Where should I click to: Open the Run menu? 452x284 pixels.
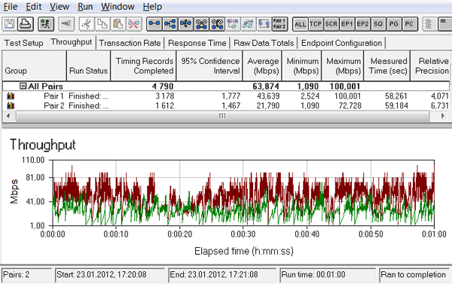85,6
